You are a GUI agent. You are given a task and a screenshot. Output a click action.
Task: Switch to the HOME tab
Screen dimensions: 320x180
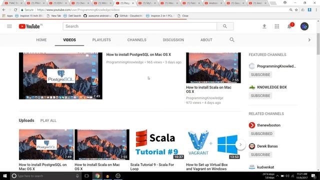(41, 40)
